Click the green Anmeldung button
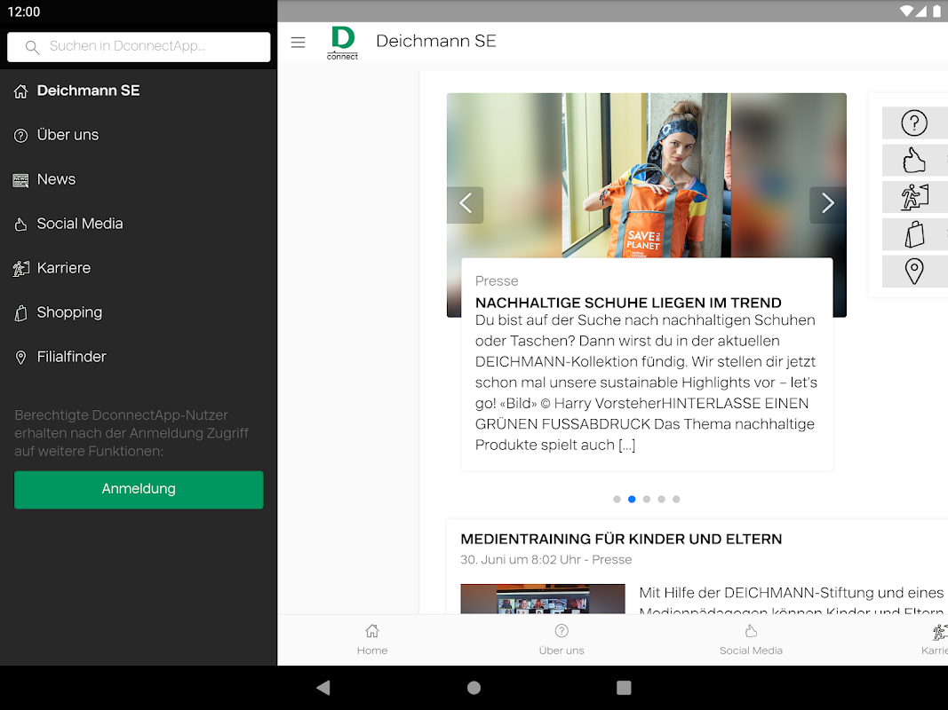This screenshot has width=948, height=710. 139,490
